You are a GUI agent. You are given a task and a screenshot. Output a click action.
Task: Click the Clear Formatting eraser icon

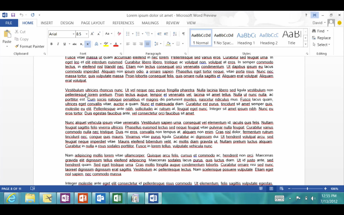(119, 34)
